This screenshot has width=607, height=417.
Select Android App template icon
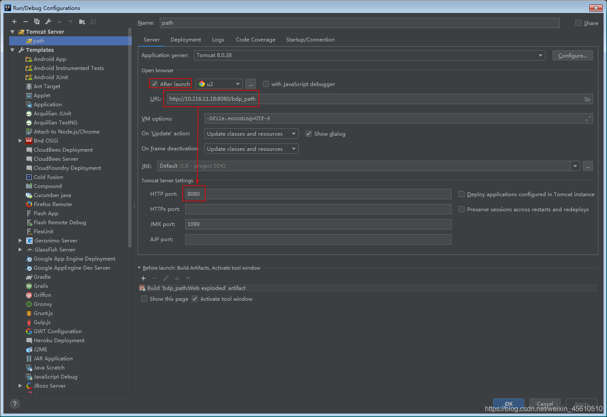coord(29,59)
